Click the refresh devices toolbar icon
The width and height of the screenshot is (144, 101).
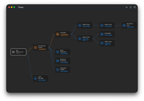click(131, 7)
